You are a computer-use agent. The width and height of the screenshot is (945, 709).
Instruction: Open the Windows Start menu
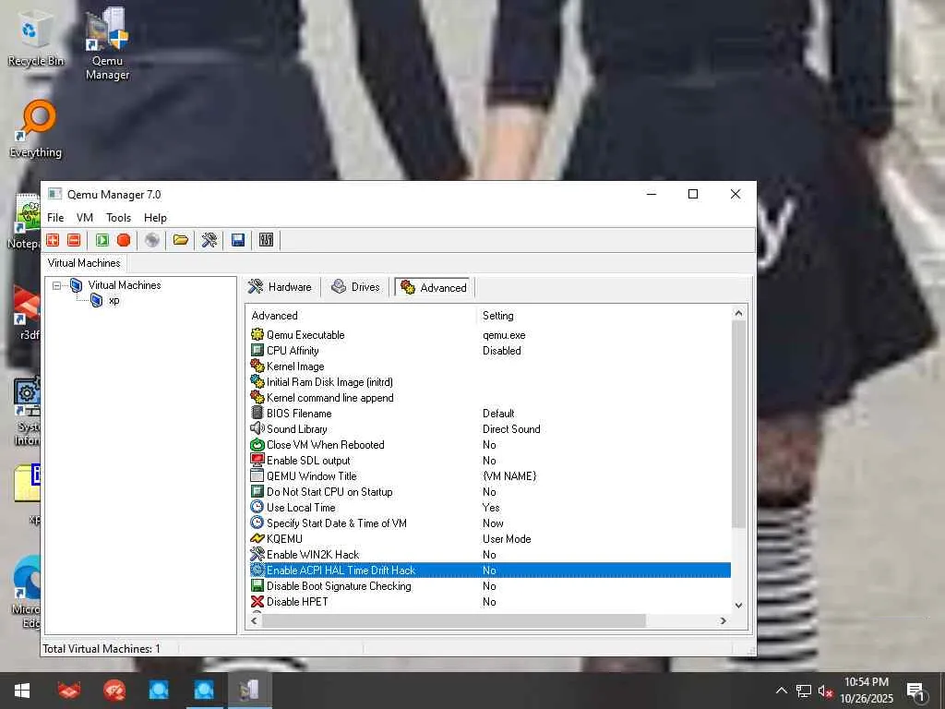click(x=22, y=691)
